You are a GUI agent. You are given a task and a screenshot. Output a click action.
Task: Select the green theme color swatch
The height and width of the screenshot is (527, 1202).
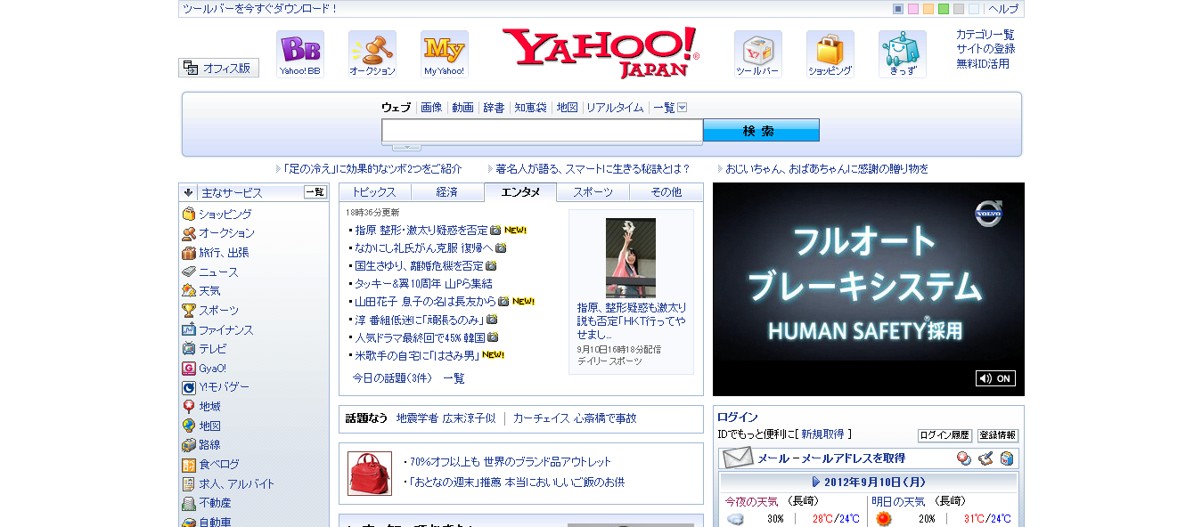click(x=944, y=9)
